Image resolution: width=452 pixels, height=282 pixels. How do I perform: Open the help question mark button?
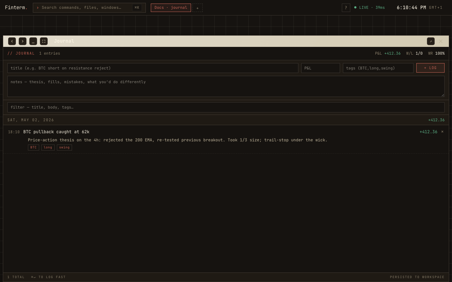point(346,8)
